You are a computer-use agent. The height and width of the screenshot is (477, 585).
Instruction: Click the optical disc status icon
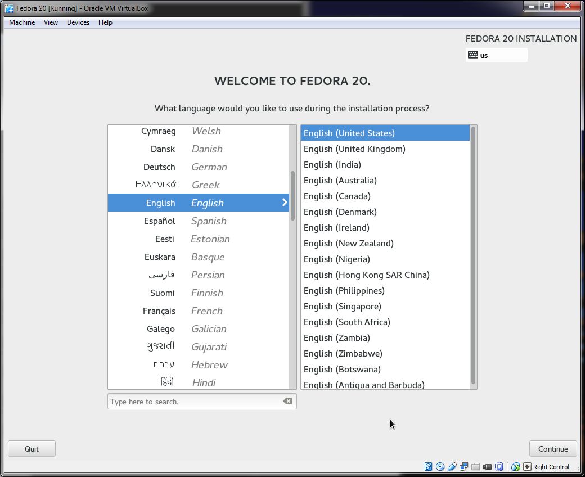click(x=440, y=466)
